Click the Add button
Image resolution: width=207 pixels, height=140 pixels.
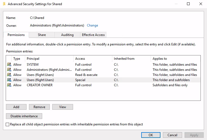point(16,107)
